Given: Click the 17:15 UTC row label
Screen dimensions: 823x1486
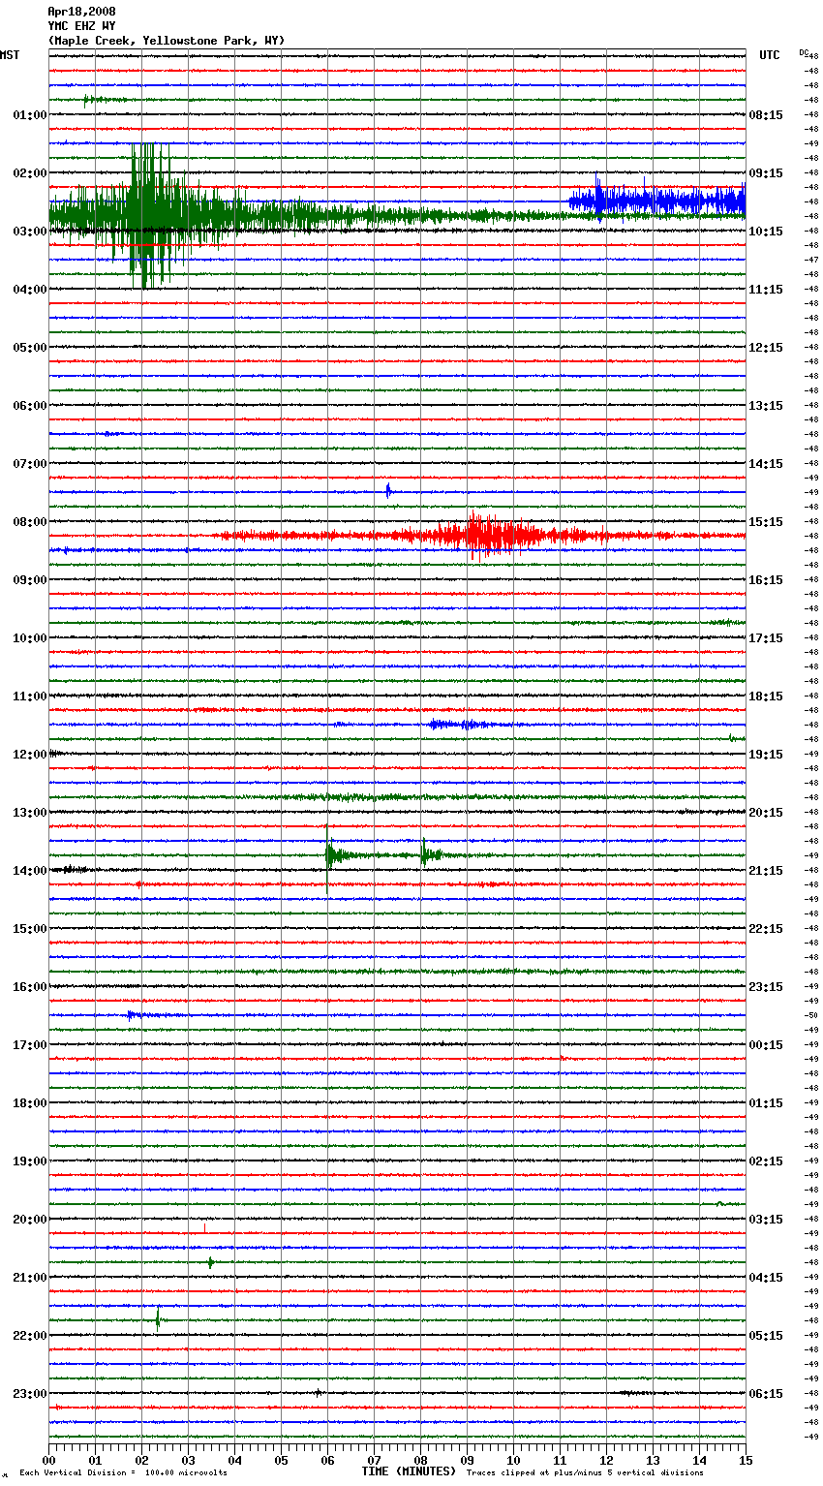Looking at the screenshot, I should [x=766, y=638].
